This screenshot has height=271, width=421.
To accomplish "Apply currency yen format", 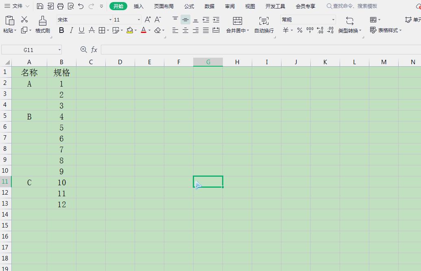I will 286,30.
